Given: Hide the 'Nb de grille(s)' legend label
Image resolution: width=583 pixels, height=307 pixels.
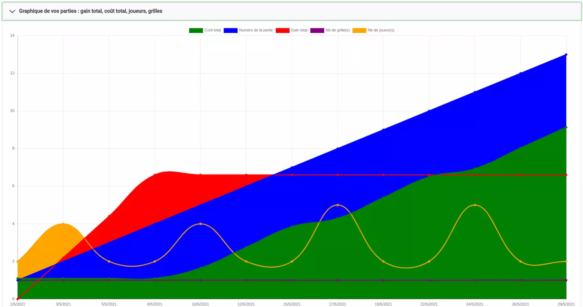Looking at the screenshot, I should pyautogui.click(x=337, y=30).
